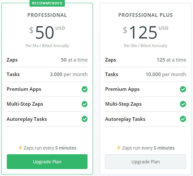This screenshot has width=193, height=176.
Task: Click "125 at a time" Zaps value
Action: [x=171, y=60]
